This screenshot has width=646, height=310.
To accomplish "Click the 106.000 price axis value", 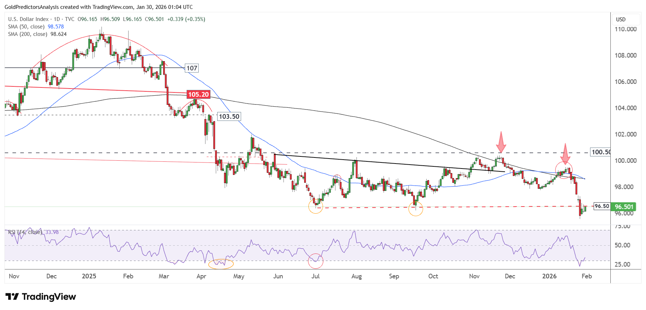I will (626, 82).
